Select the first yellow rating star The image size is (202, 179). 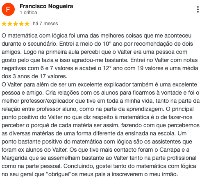(4, 24)
